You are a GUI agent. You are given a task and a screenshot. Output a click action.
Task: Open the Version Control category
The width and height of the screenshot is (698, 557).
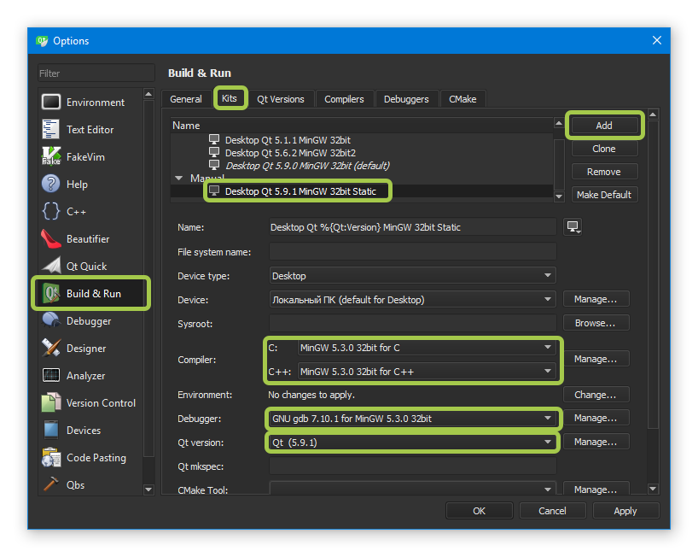coord(90,403)
